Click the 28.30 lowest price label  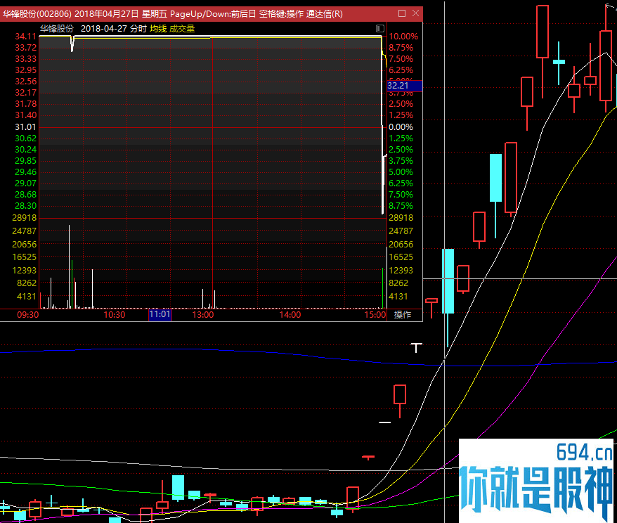point(25,206)
